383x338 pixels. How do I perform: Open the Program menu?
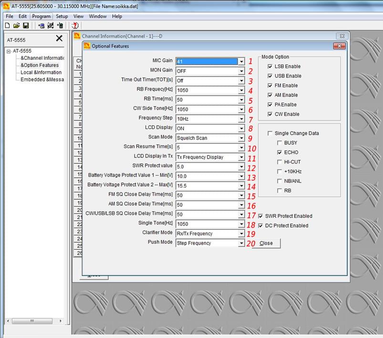pyautogui.click(x=41, y=16)
